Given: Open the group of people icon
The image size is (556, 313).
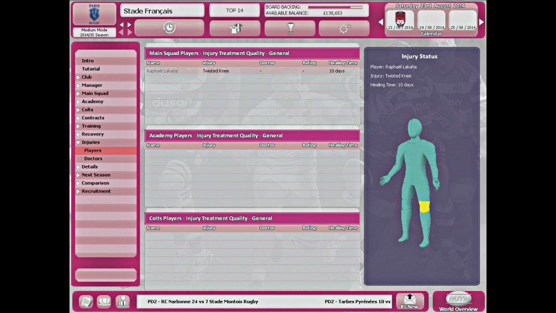Looking at the screenshot, I should [x=104, y=301].
